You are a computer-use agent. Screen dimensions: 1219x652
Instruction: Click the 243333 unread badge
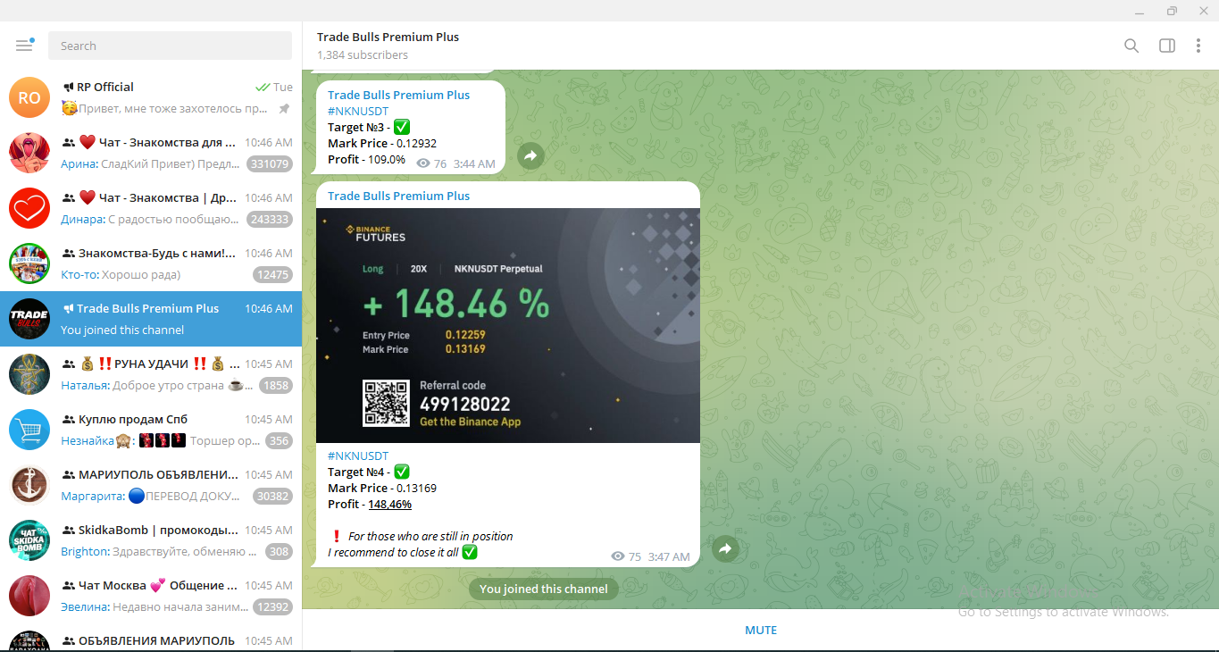point(270,220)
